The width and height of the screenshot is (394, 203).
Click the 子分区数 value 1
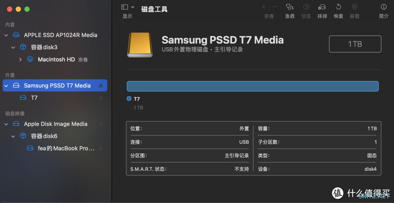pos(375,142)
